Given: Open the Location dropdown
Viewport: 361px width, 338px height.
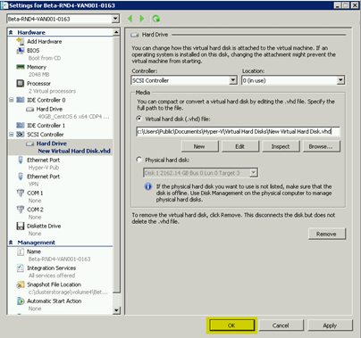Looking at the screenshot, I should (x=340, y=80).
